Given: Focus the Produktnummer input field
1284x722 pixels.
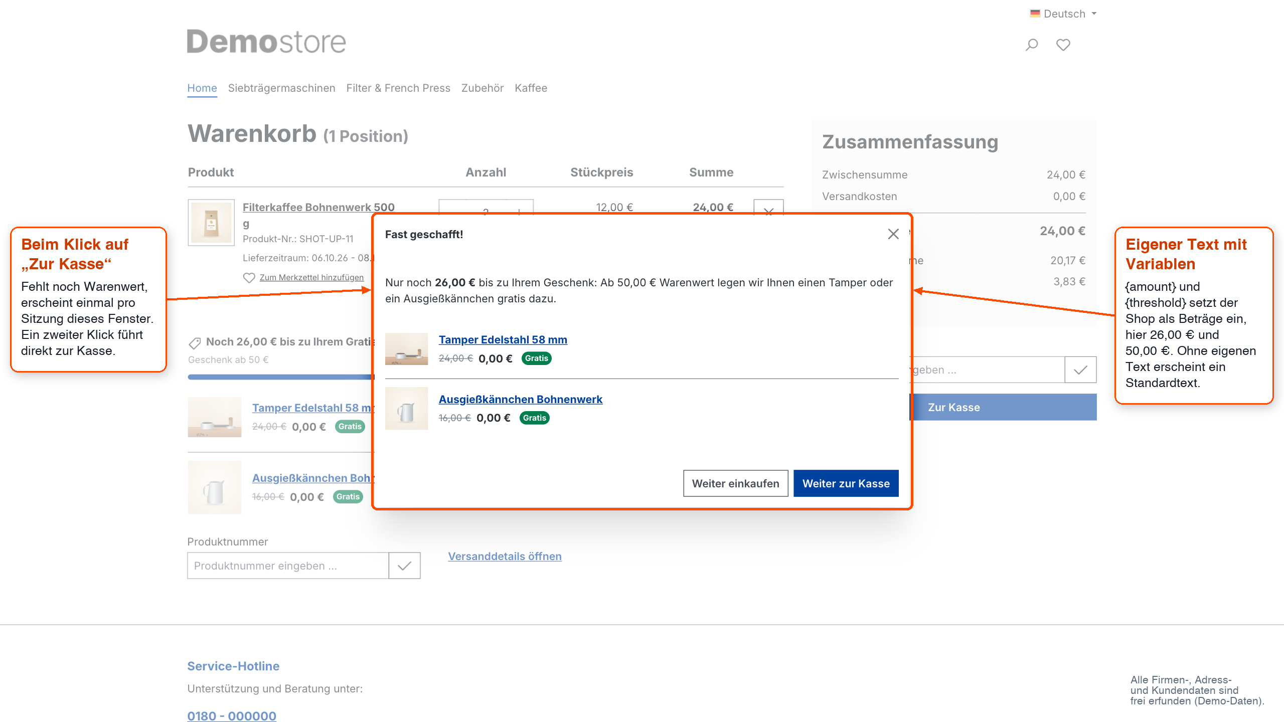Looking at the screenshot, I should (x=288, y=566).
